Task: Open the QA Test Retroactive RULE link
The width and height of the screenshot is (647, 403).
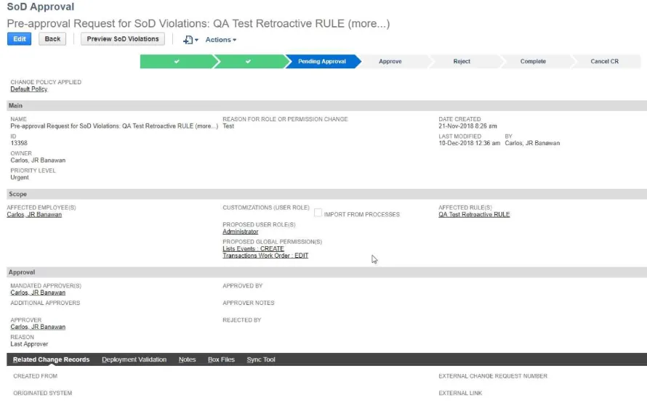Action: pyautogui.click(x=474, y=215)
